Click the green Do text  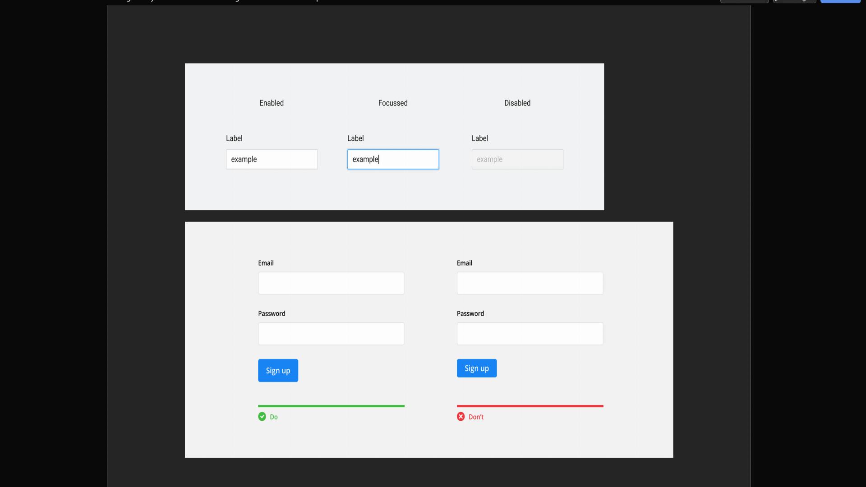click(274, 417)
